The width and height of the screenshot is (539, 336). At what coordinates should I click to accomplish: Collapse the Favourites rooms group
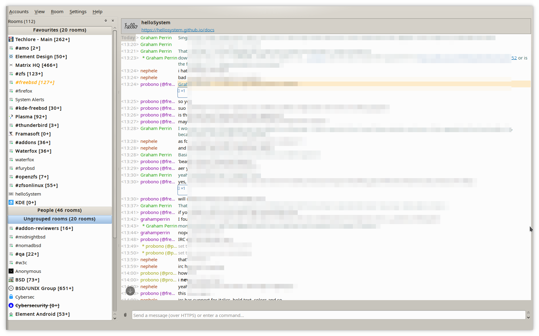coord(59,30)
